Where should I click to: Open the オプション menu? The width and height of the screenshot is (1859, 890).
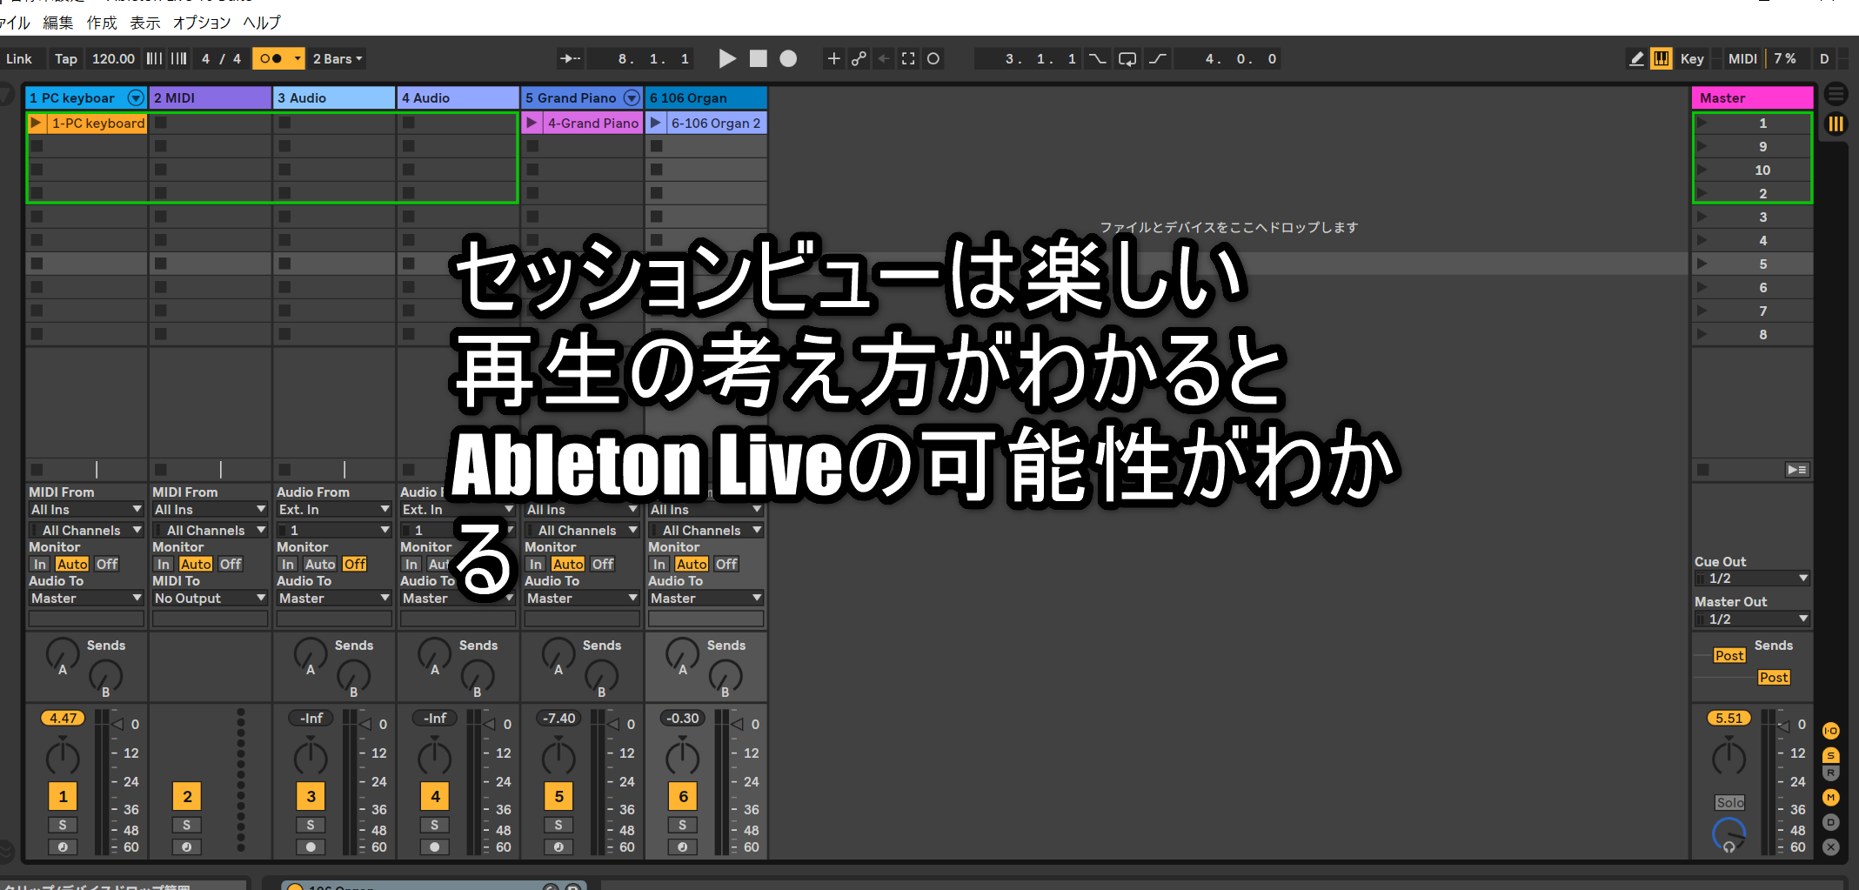(202, 23)
